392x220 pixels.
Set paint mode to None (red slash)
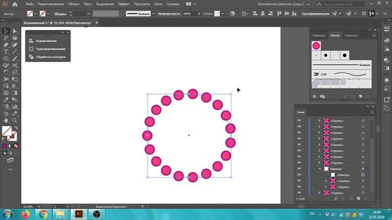coord(16,146)
